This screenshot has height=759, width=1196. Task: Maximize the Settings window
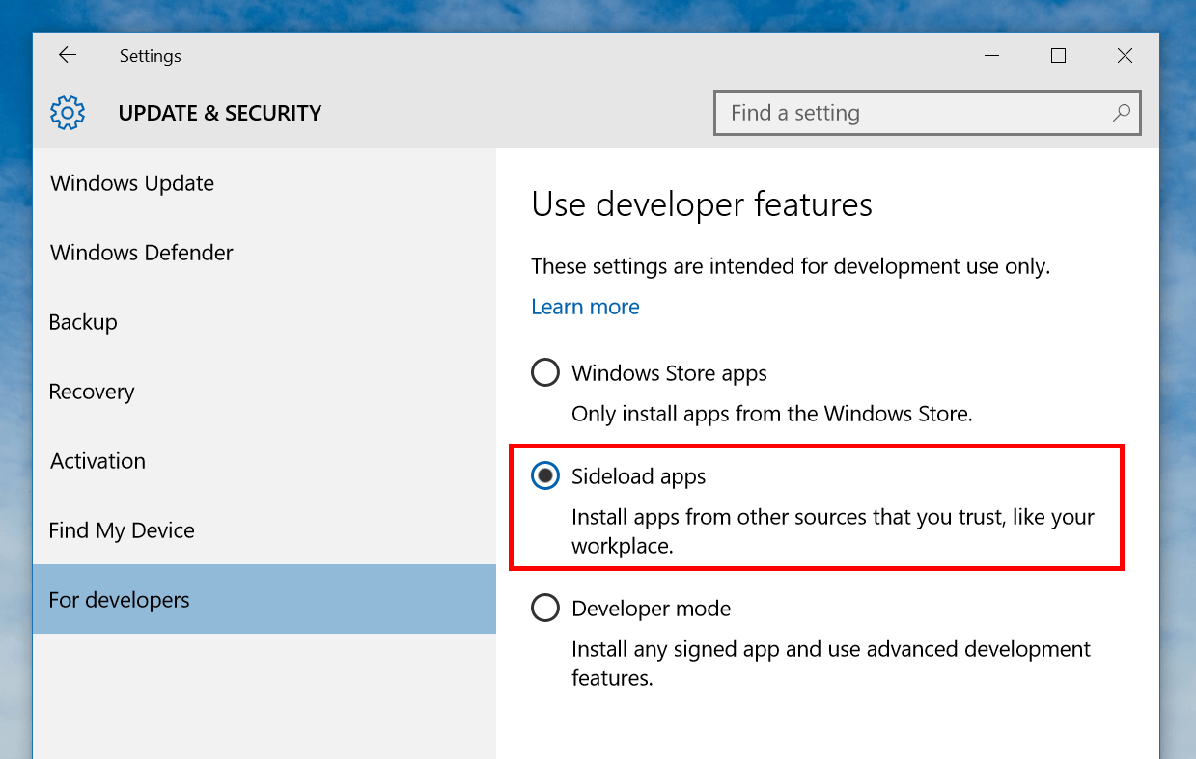tap(1058, 56)
